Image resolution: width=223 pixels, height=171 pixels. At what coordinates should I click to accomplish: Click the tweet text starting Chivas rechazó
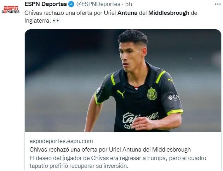point(111,17)
